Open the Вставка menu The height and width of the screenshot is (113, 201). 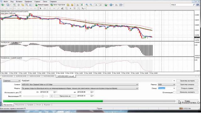[19, 2]
